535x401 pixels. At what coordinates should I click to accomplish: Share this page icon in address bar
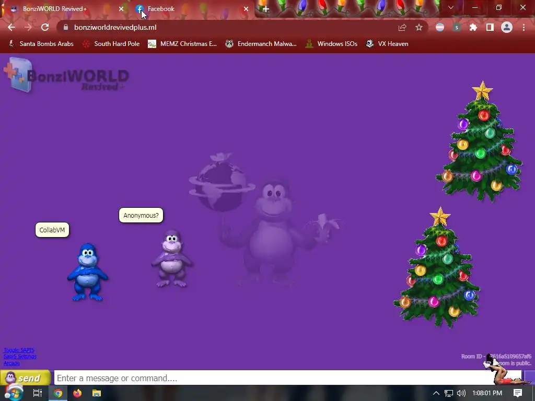pyautogui.click(x=402, y=27)
